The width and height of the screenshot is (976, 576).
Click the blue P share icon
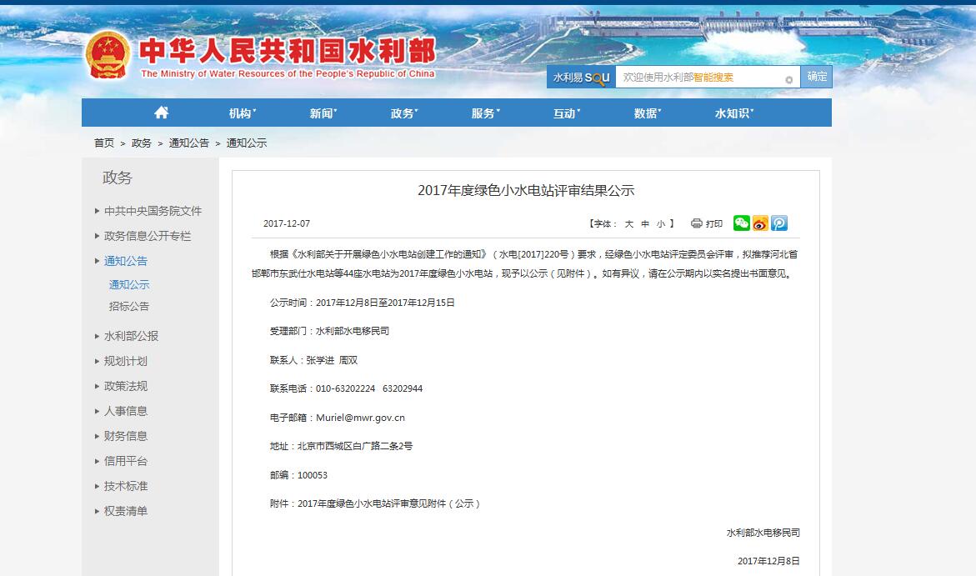[x=779, y=223]
